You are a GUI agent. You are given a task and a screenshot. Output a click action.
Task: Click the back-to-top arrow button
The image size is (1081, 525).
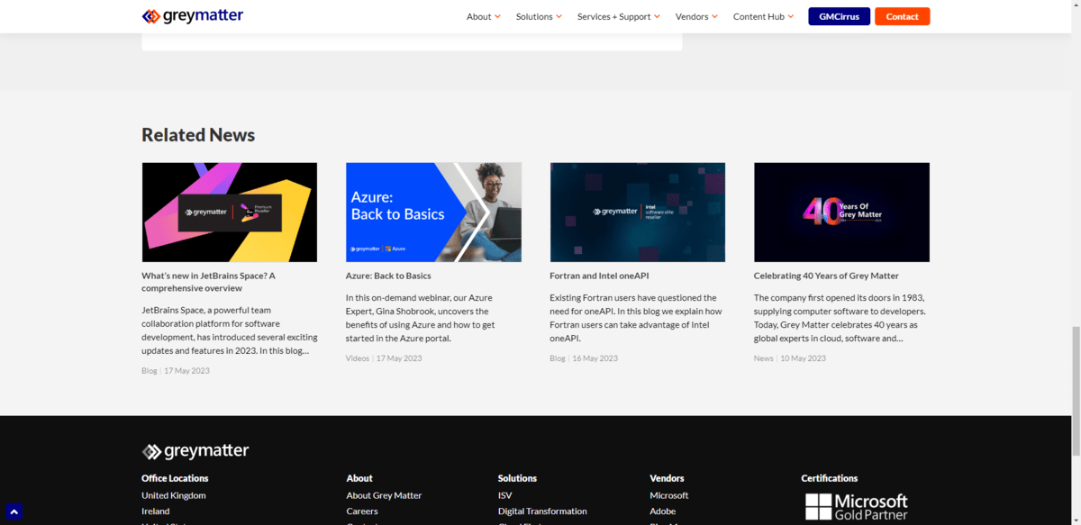tap(14, 511)
